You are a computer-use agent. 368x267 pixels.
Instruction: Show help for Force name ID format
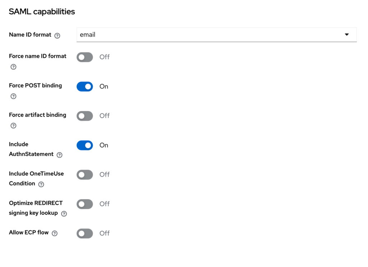[x=13, y=67]
